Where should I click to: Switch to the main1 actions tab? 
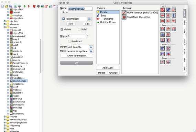pyautogui.click(x=185, y=22)
